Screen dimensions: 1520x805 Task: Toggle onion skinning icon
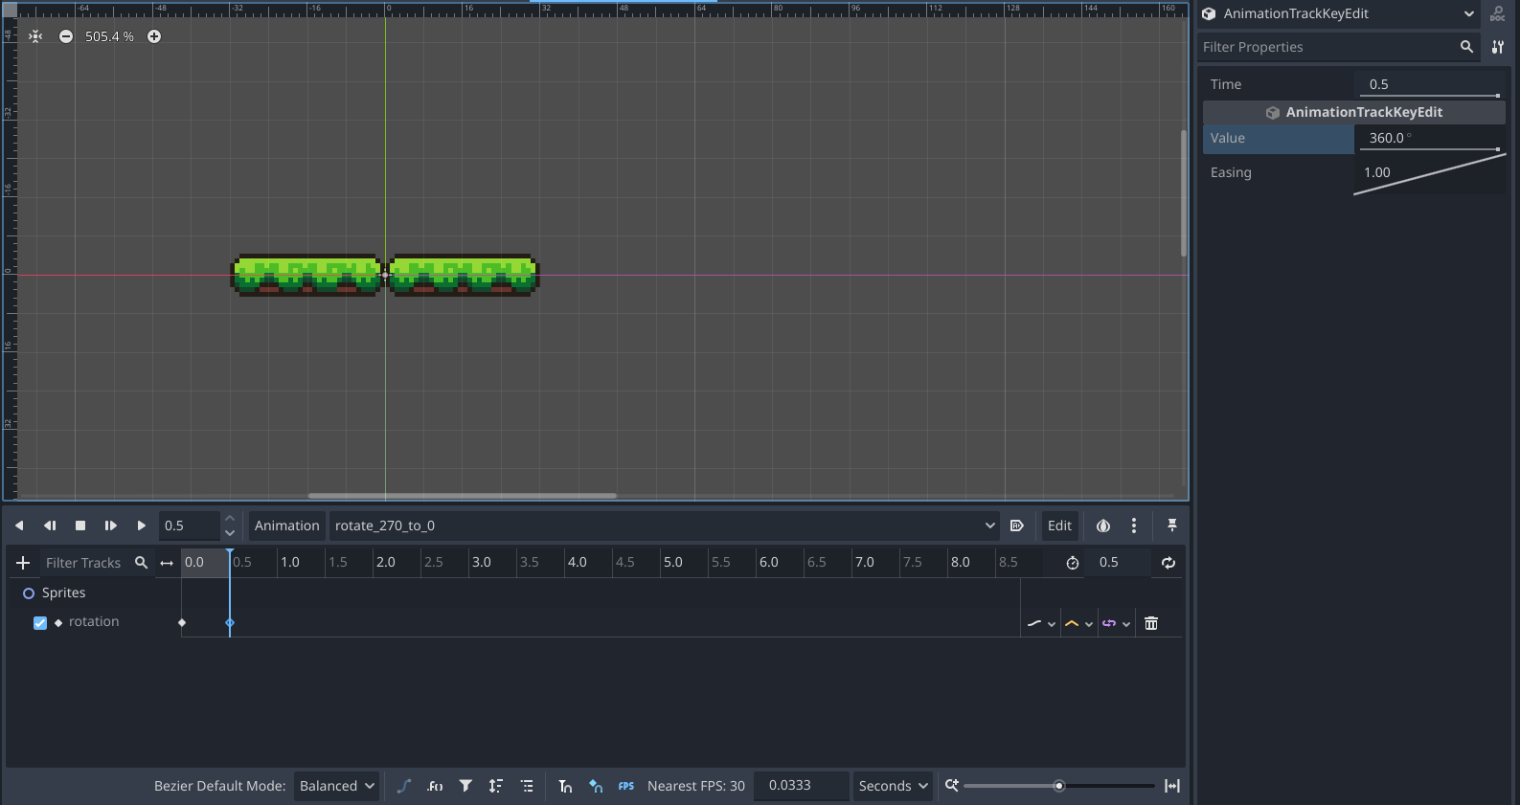coord(1103,525)
